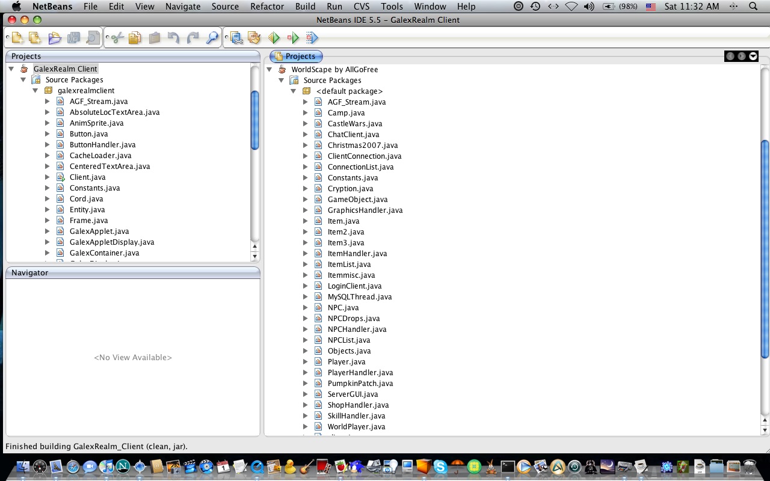Expand the NPCHandler.java node

pyautogui.click(x=305, y=329)
